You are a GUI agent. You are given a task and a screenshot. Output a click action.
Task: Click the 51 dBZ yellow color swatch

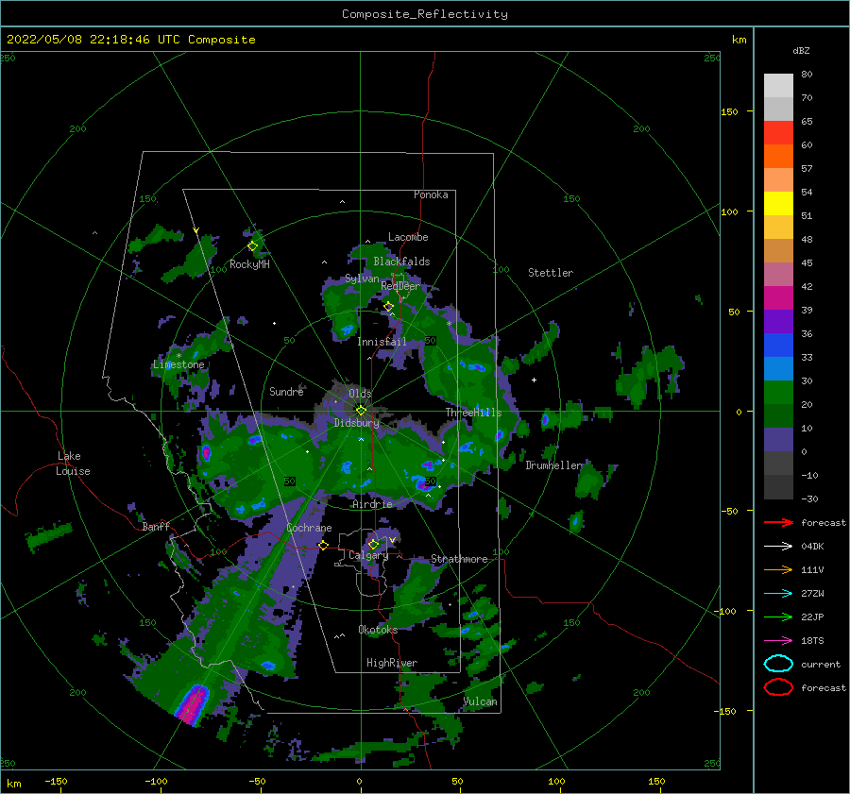(x=778, y=204)
